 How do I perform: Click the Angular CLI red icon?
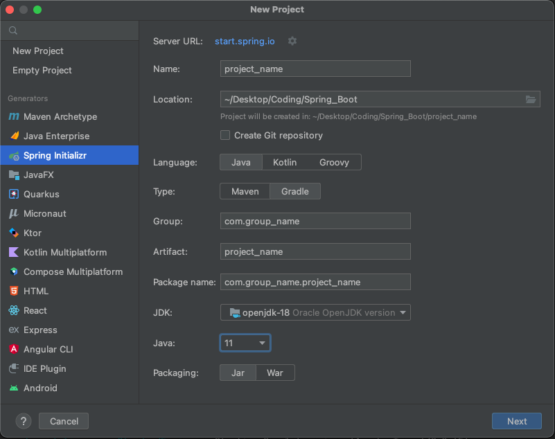click(x=14, y=349)
